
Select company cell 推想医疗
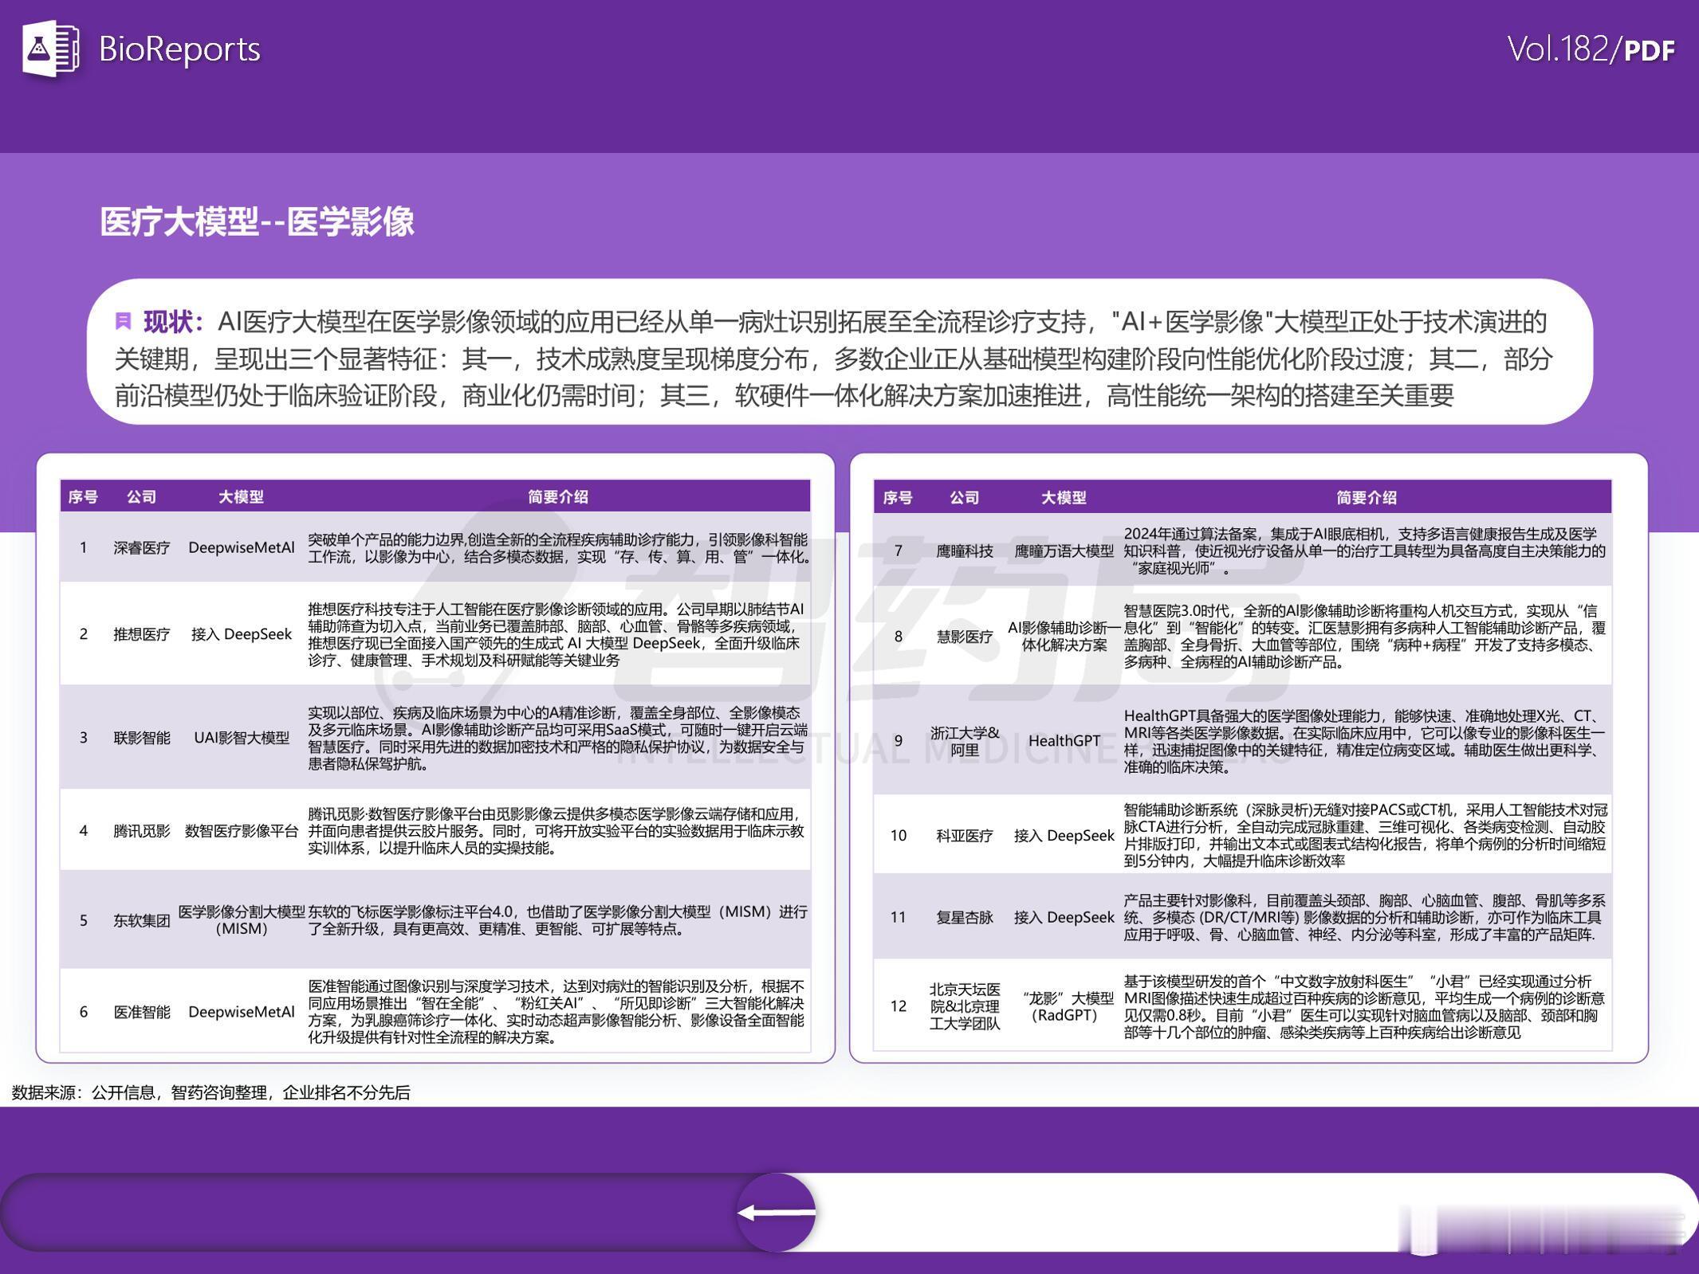(x=141, y=634)
